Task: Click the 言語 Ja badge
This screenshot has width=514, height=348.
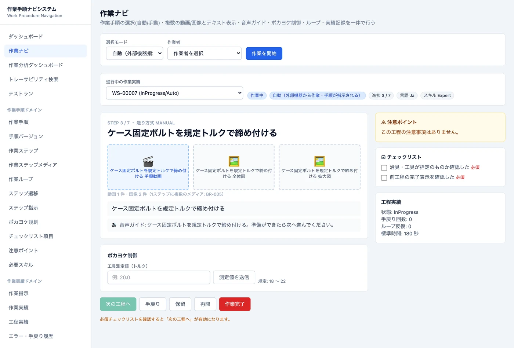Action: click(x=407, y=96)
